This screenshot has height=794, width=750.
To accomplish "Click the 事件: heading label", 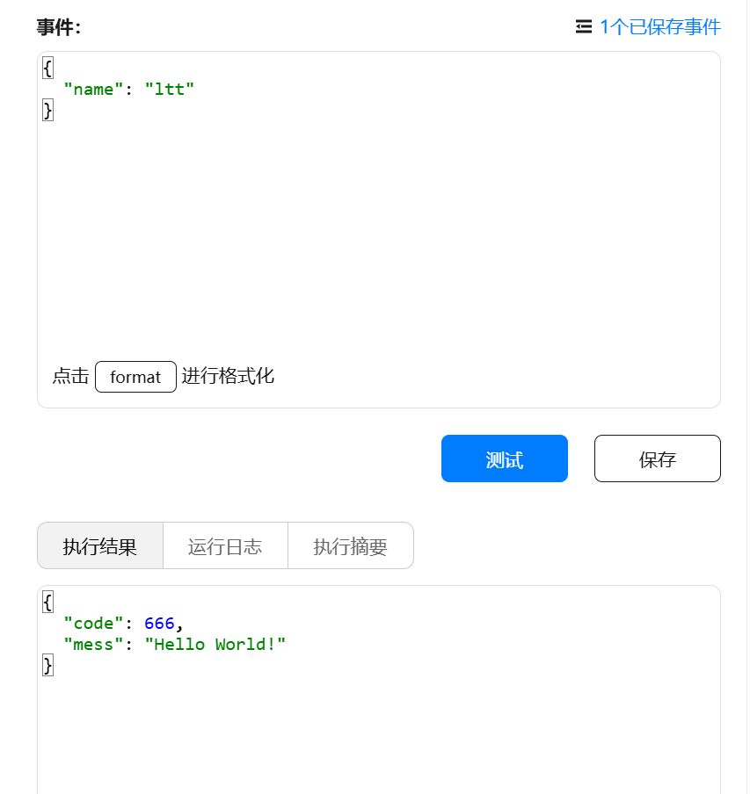I will [x=59, y=27].
